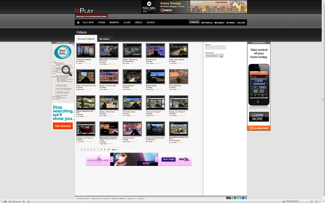Open the Free To Play Fridays video thumbnail

click(132, 103)
